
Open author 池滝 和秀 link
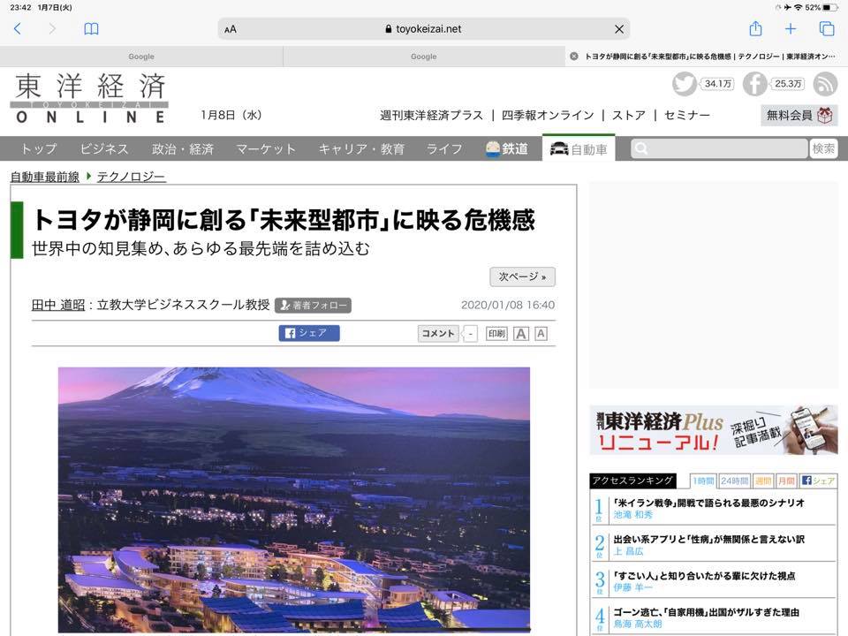point(632,515)
